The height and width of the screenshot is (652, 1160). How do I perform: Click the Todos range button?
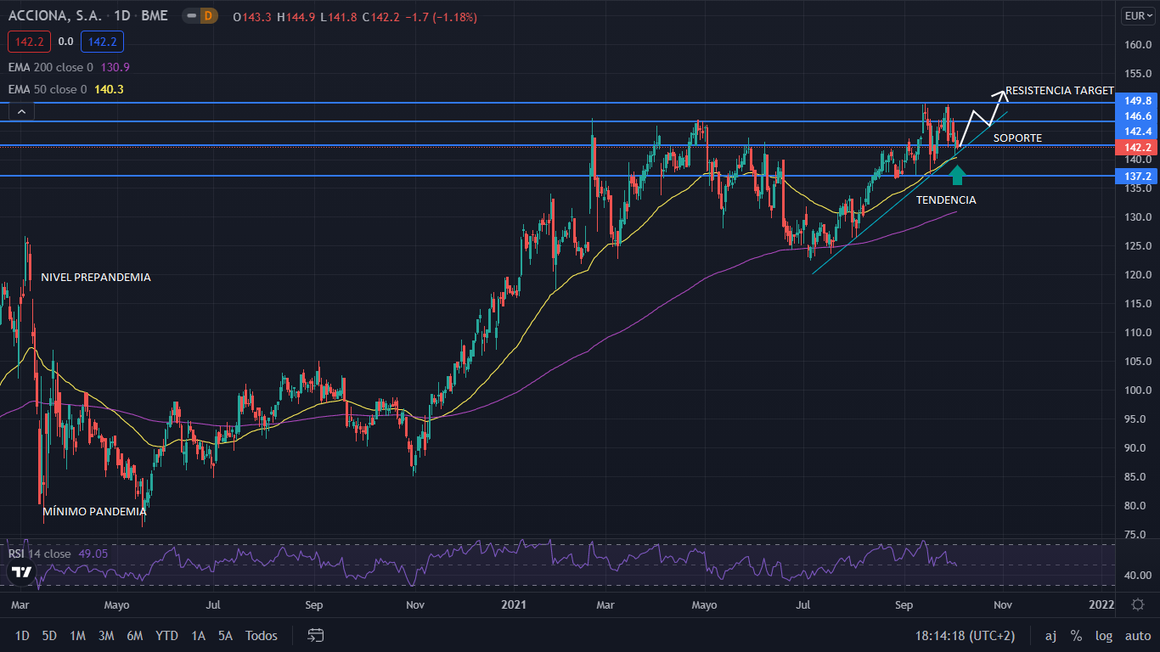261,635
